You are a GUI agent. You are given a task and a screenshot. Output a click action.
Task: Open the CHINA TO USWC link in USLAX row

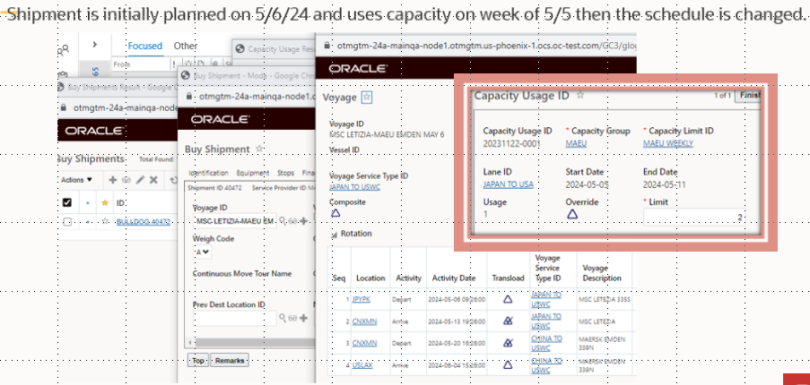[x=546, y=365]
